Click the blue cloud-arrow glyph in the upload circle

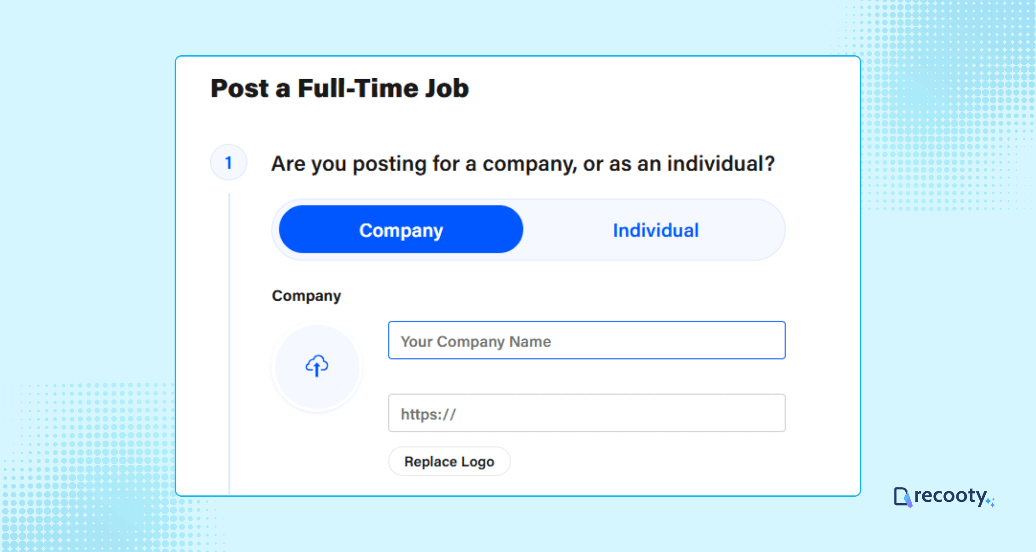click(x=317, y=366)
